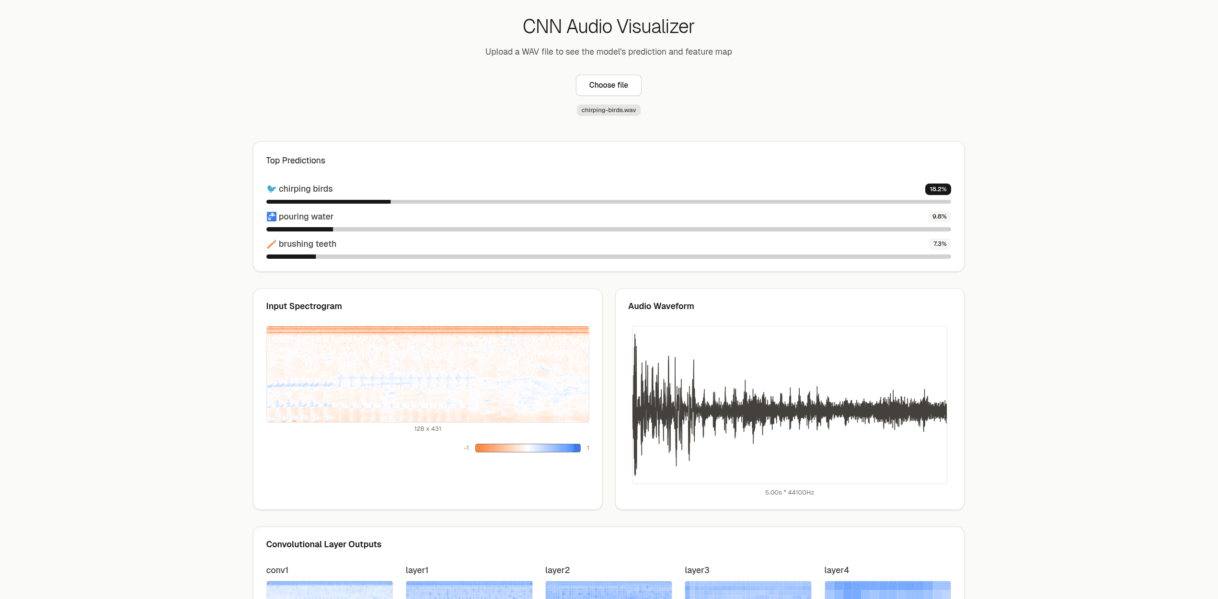This screenshot has height=599, width=1218.
Task: Select the Convolutional Layer Outputs heading
Action: (x=324, y=544)
